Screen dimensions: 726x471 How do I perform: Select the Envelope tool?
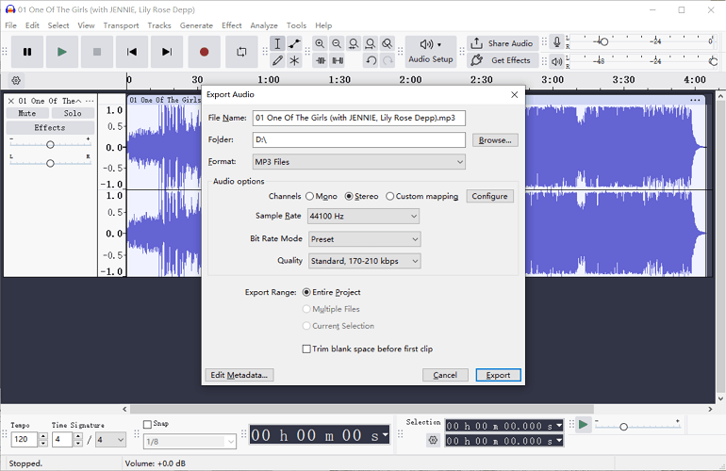294,43
